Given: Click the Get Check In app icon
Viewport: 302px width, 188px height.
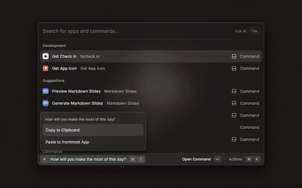Looking at the screenshot, I should point(46,56).
